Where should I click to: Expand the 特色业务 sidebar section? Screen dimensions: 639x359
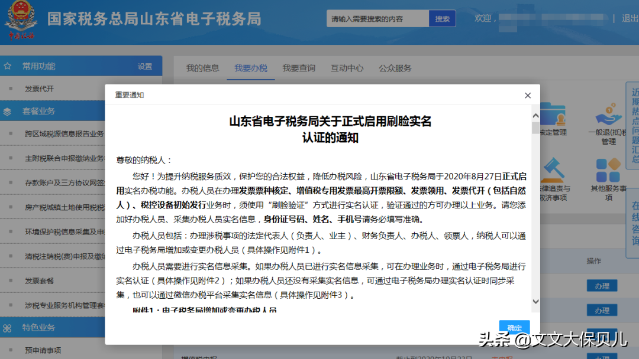pos(39,328)
